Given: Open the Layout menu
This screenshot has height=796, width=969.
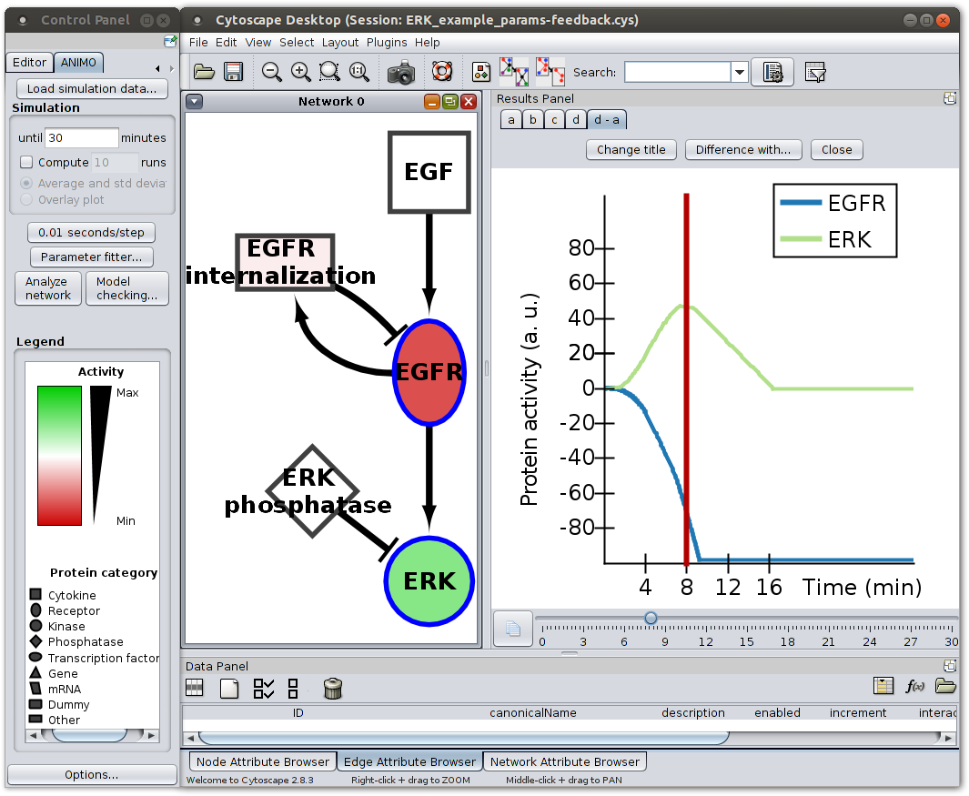Looking at the screenshot, I should coord(340,42).
